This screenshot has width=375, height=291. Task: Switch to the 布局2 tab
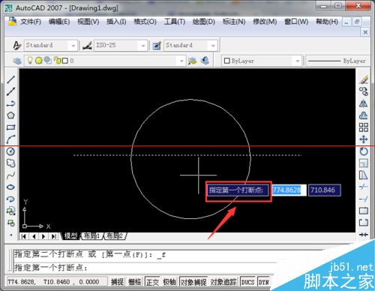(x=115, y=235)
